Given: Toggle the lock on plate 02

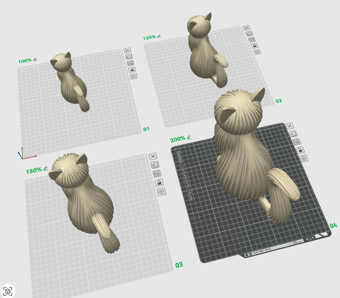Looking at the screenshot, I should pos(254,45).
